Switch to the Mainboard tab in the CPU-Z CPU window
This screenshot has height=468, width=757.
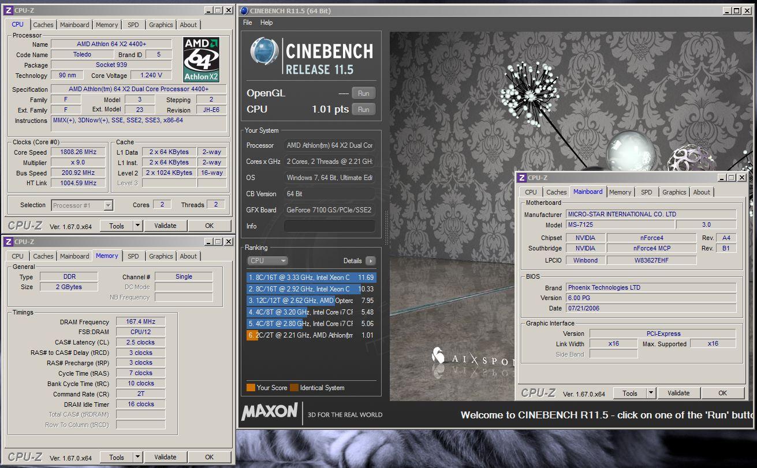75,25
